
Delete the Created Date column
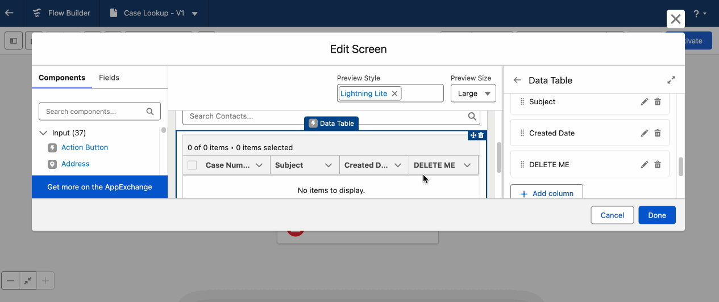coord(658,133)
